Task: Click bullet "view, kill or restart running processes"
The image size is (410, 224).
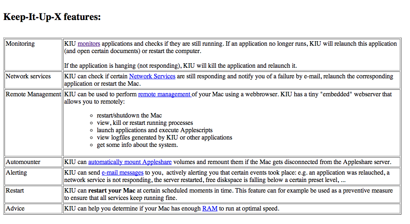Action: tap(145, 123)
